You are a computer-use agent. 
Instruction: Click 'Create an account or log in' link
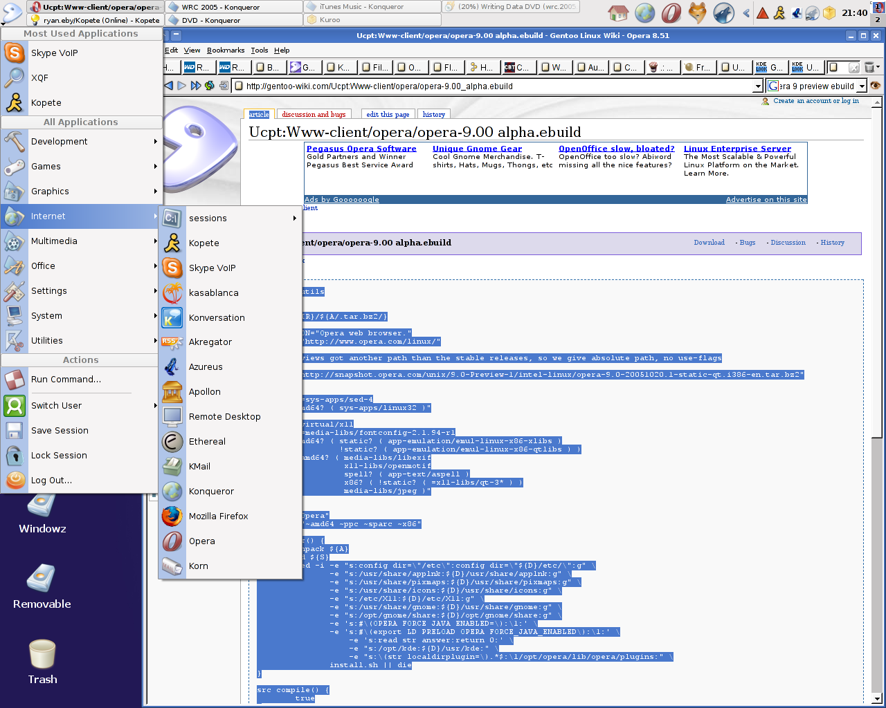point(816,101)
